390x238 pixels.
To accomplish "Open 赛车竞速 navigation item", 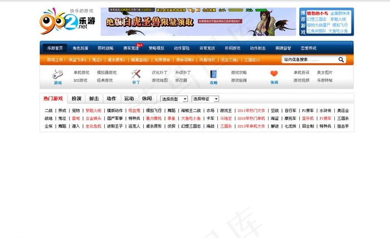I will pyautogui.click(x=131, y=48).
